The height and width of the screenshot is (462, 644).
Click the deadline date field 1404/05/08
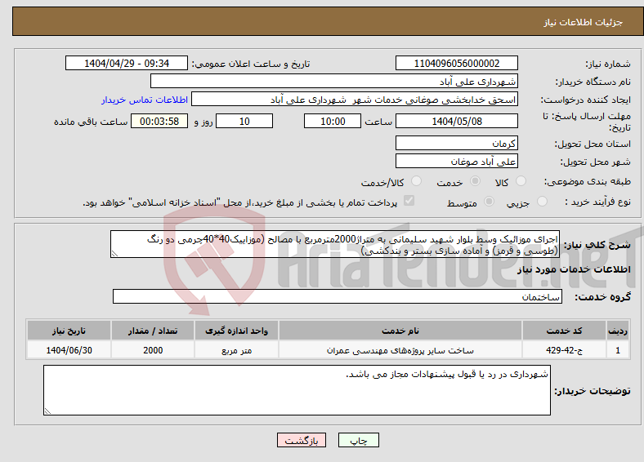click(x=457, y=121)
